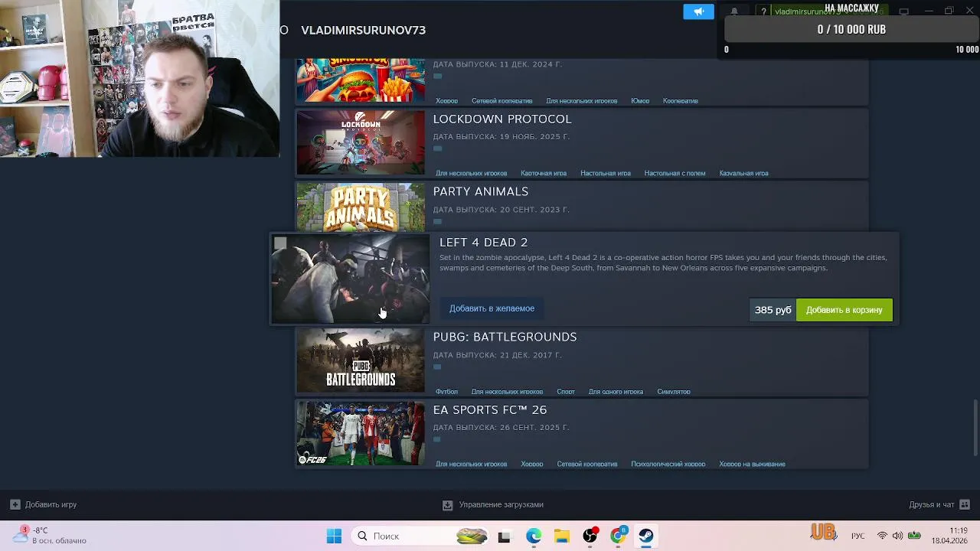Open the LOCKDOWN PROTOCOL title
The height and width of the screenshot is (551, 980).
(x=502, y=119)
